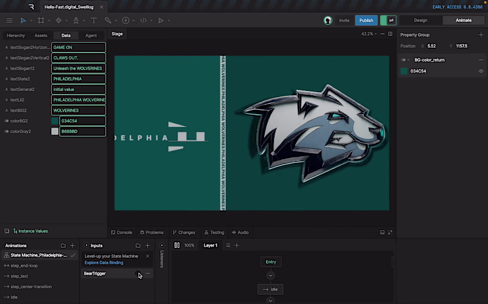Dock the bottom panel layout icon
488x304 pixels.
click(x=382, y=233)
